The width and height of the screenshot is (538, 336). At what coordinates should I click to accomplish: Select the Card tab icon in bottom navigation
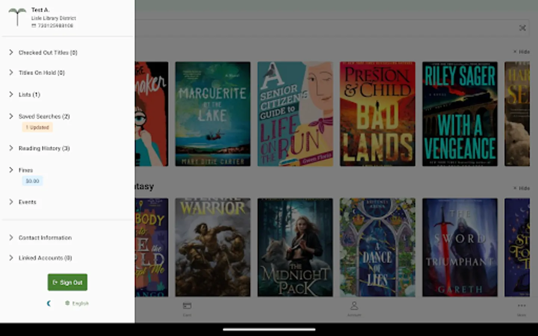187,306
